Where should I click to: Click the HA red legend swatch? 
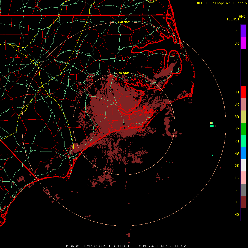click(243, 92)
